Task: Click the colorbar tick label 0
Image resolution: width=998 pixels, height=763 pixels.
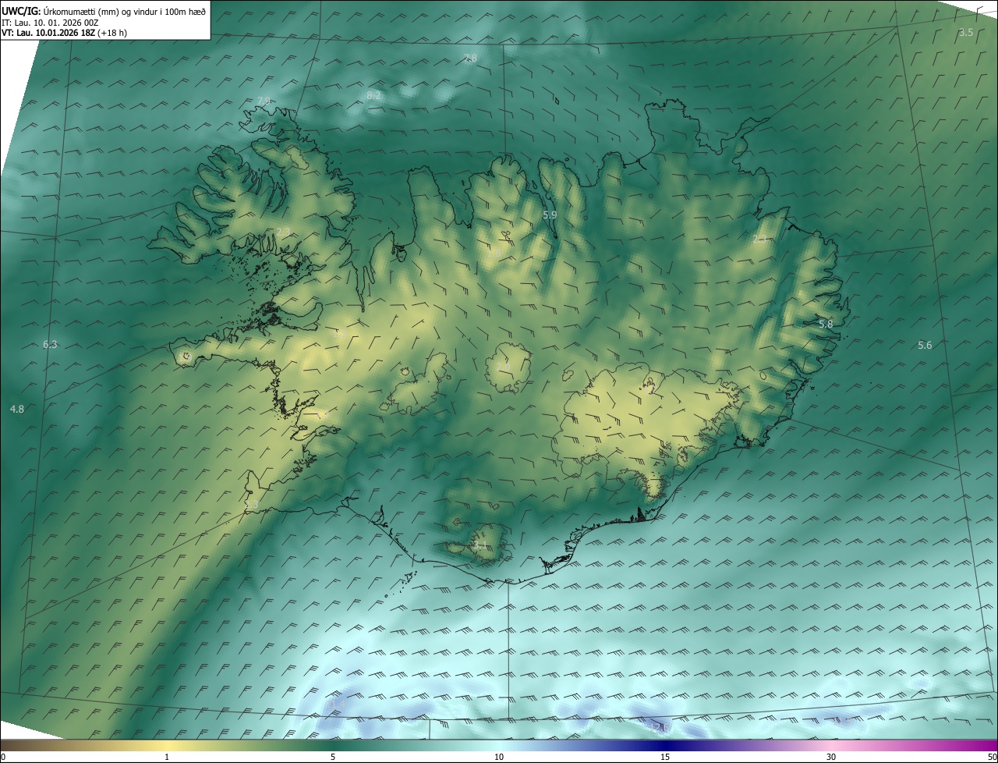Action: point(2,757)
